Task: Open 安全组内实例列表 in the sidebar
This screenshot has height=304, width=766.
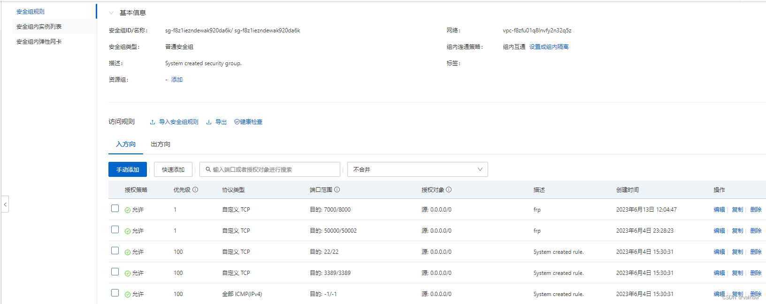Action: [39, 27]
